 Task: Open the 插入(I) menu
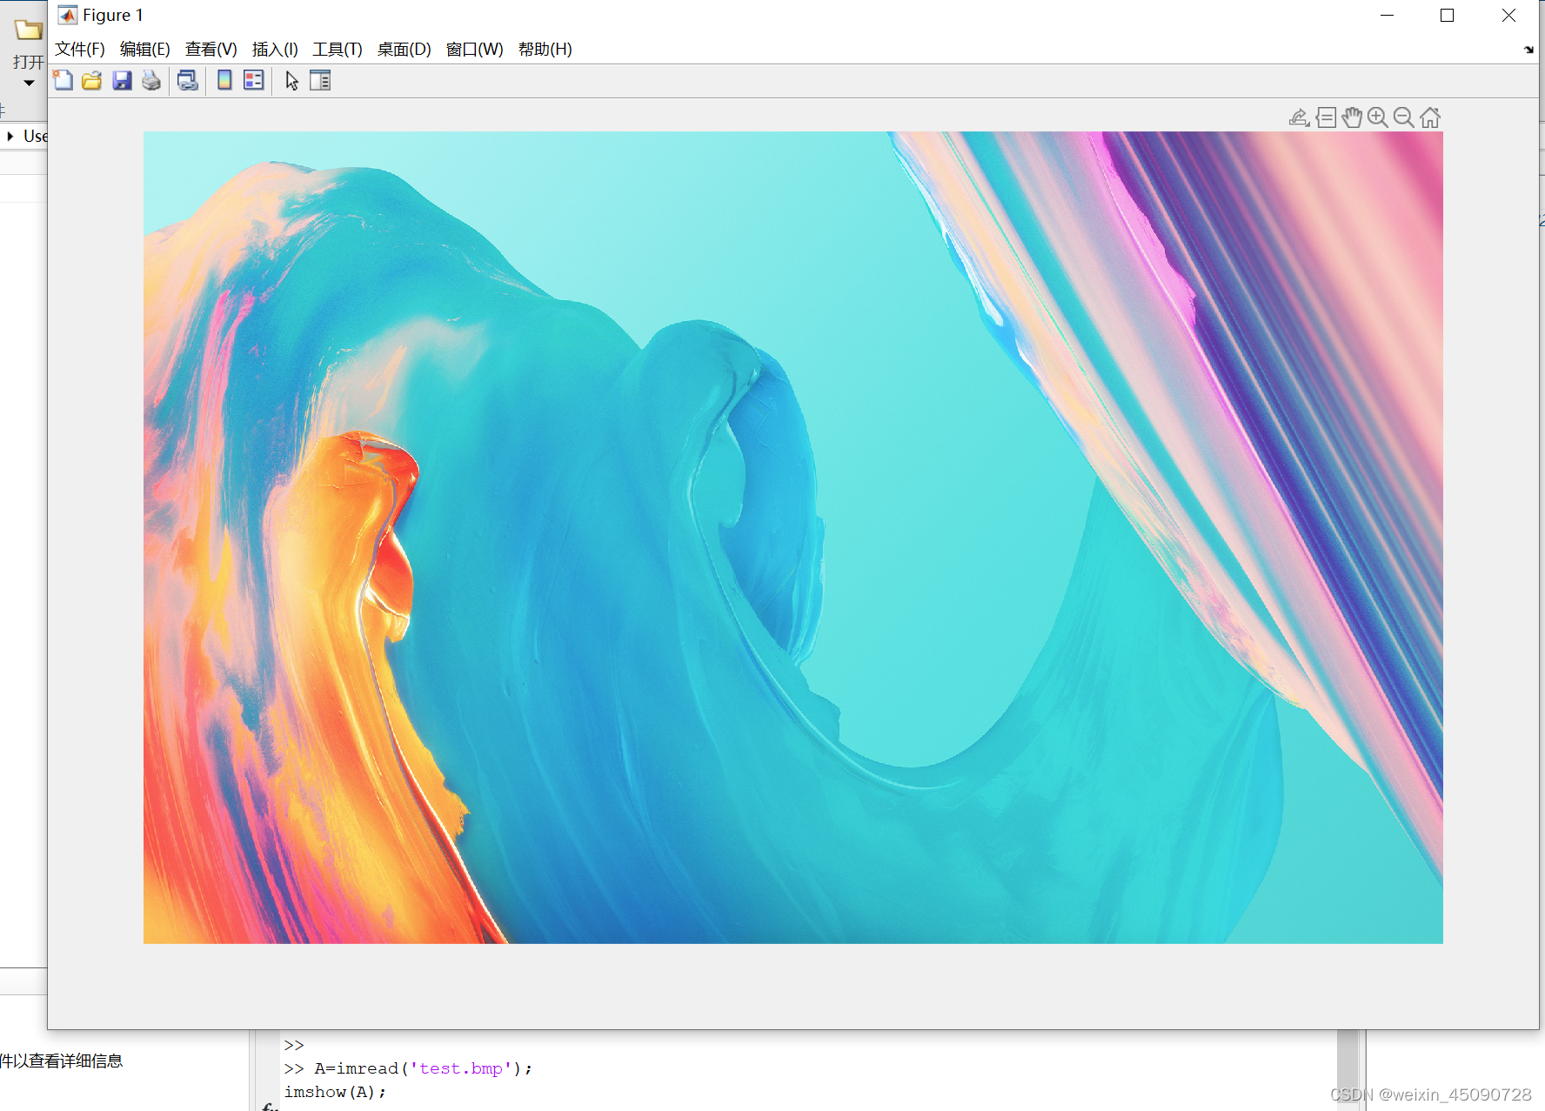[275, 50]
